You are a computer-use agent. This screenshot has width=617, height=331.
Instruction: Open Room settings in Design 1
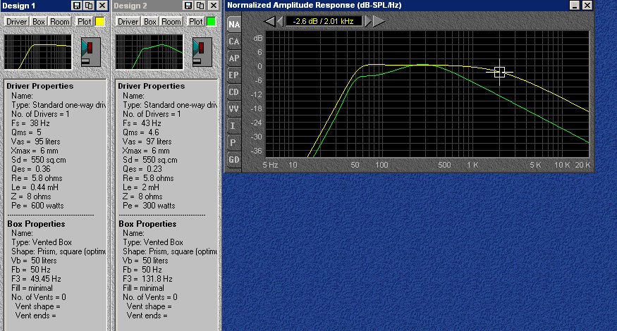[x=60, y=22]
